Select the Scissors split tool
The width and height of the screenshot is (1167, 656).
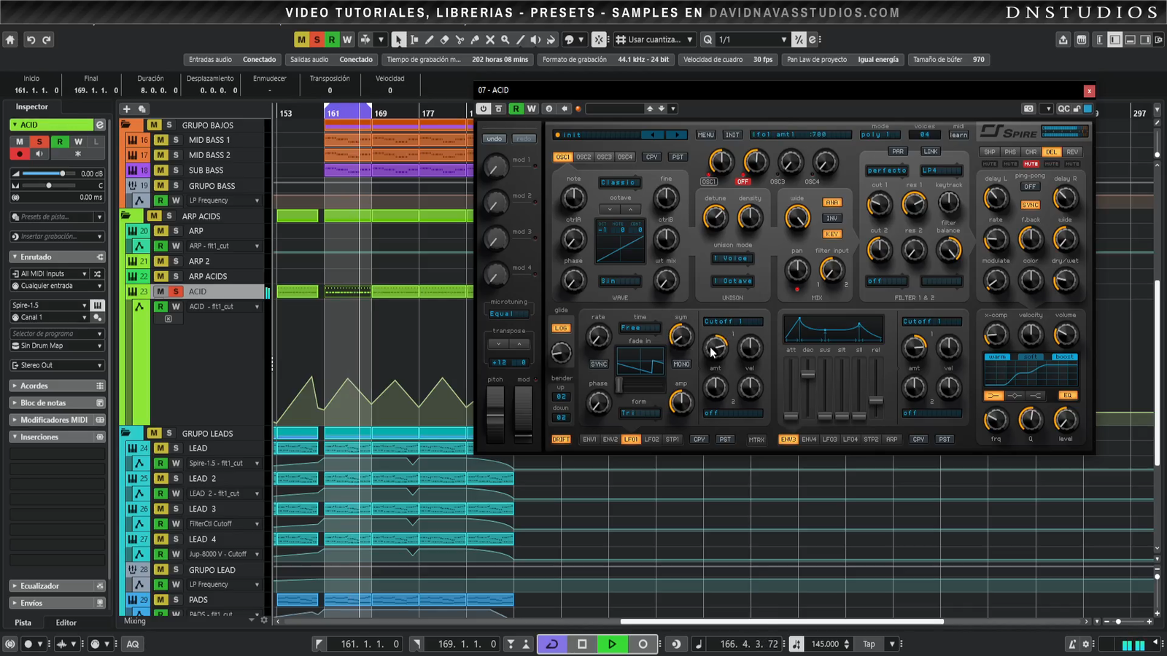[x=460, y=40]
